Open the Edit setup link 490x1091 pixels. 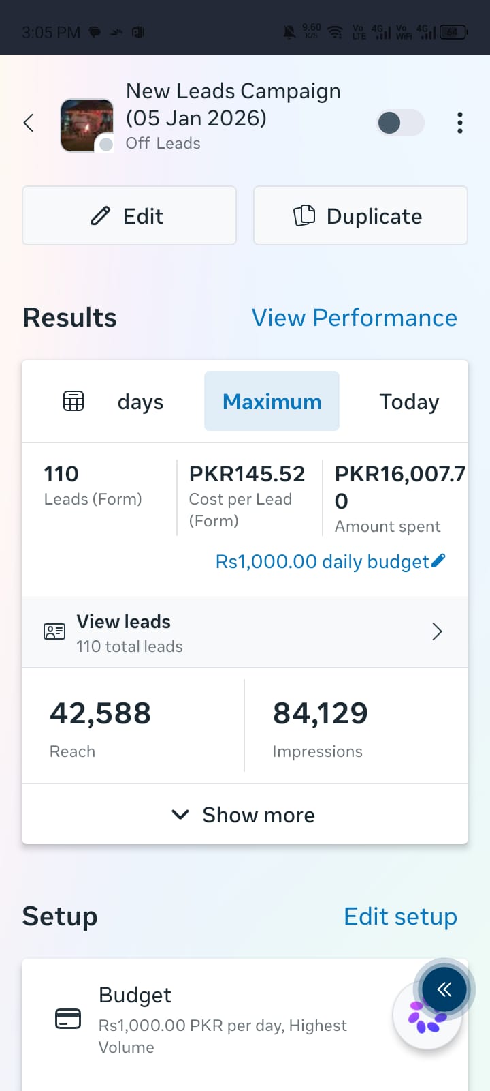pyautogui.click(x=400, y=916)
